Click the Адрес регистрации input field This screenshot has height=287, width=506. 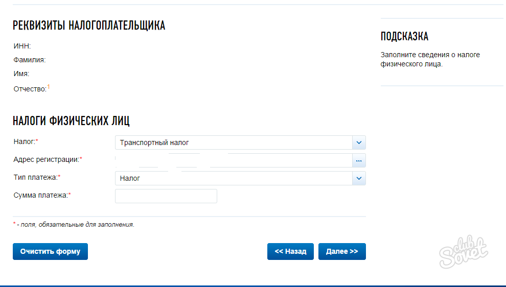[234, 160]
